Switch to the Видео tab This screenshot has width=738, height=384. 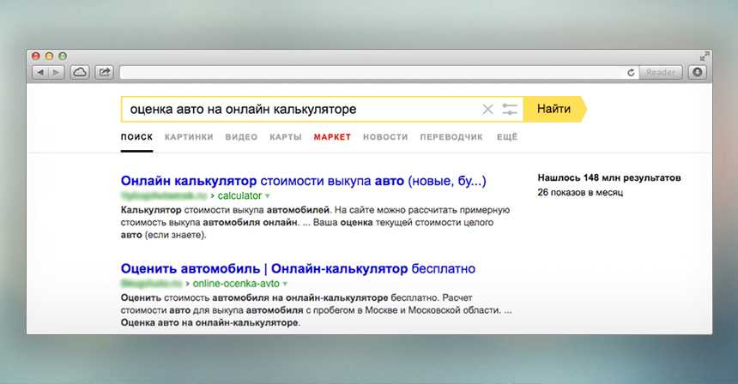click(241, 137)
